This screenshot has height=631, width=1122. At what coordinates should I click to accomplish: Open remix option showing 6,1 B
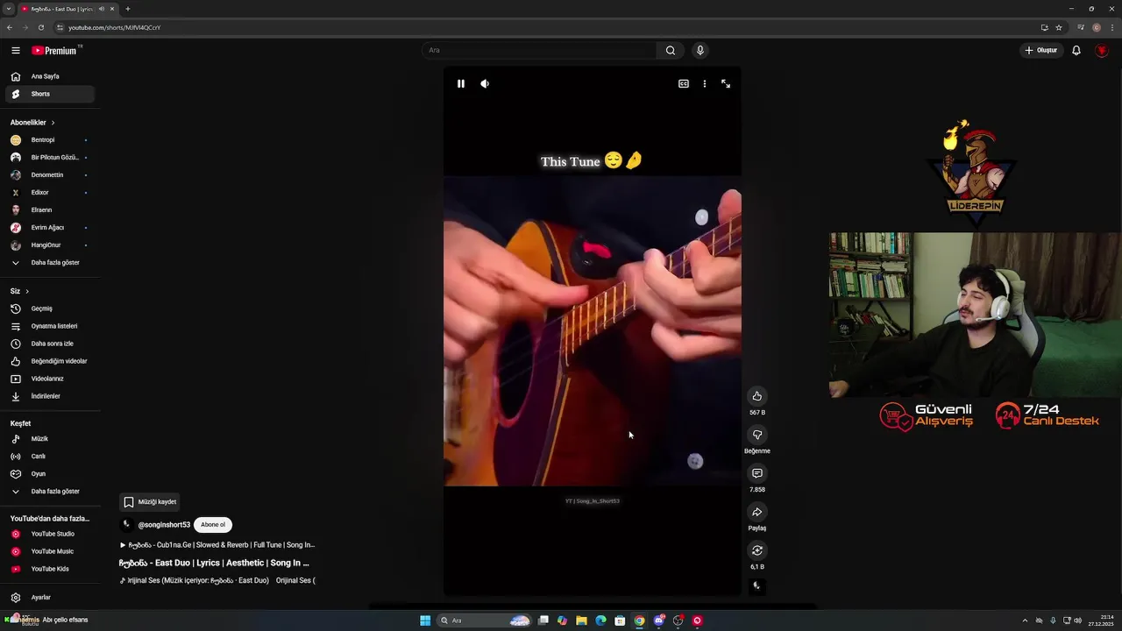[x=757, y=550]
